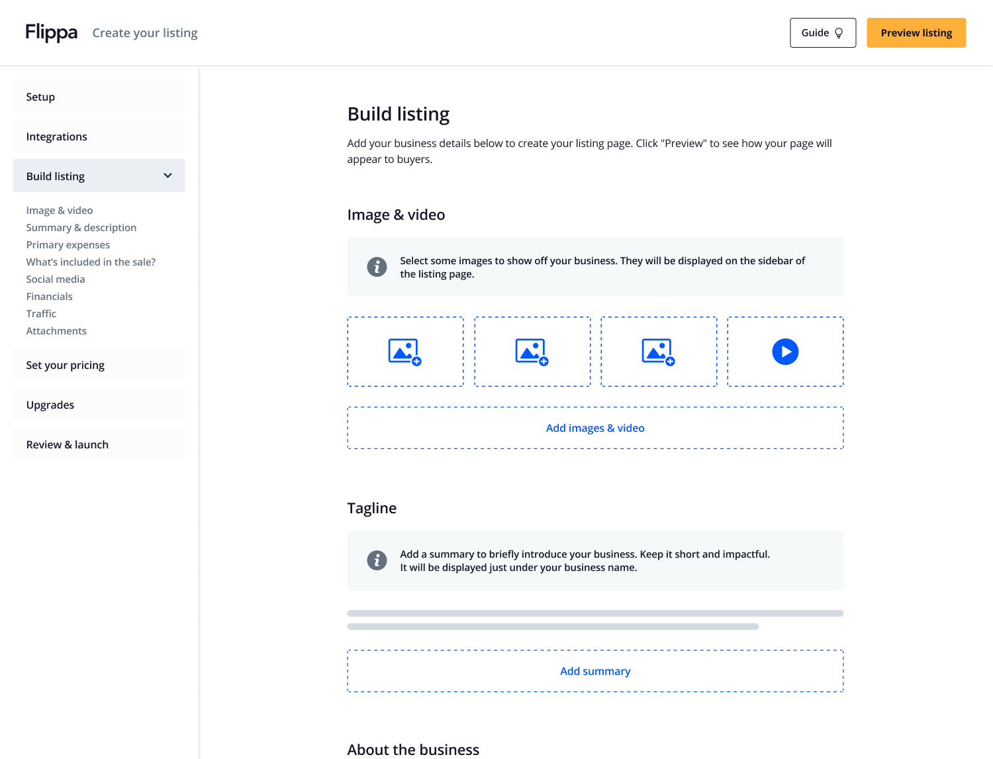Screen dimensions: 993x759
Task: Click the first image upload placeholder icon
Action: [x=405, y=352]
